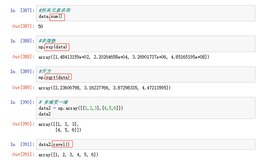This screenshot has height=160, width=260.
Task: Click the data2 = np.array line
Action: [81, 108]
